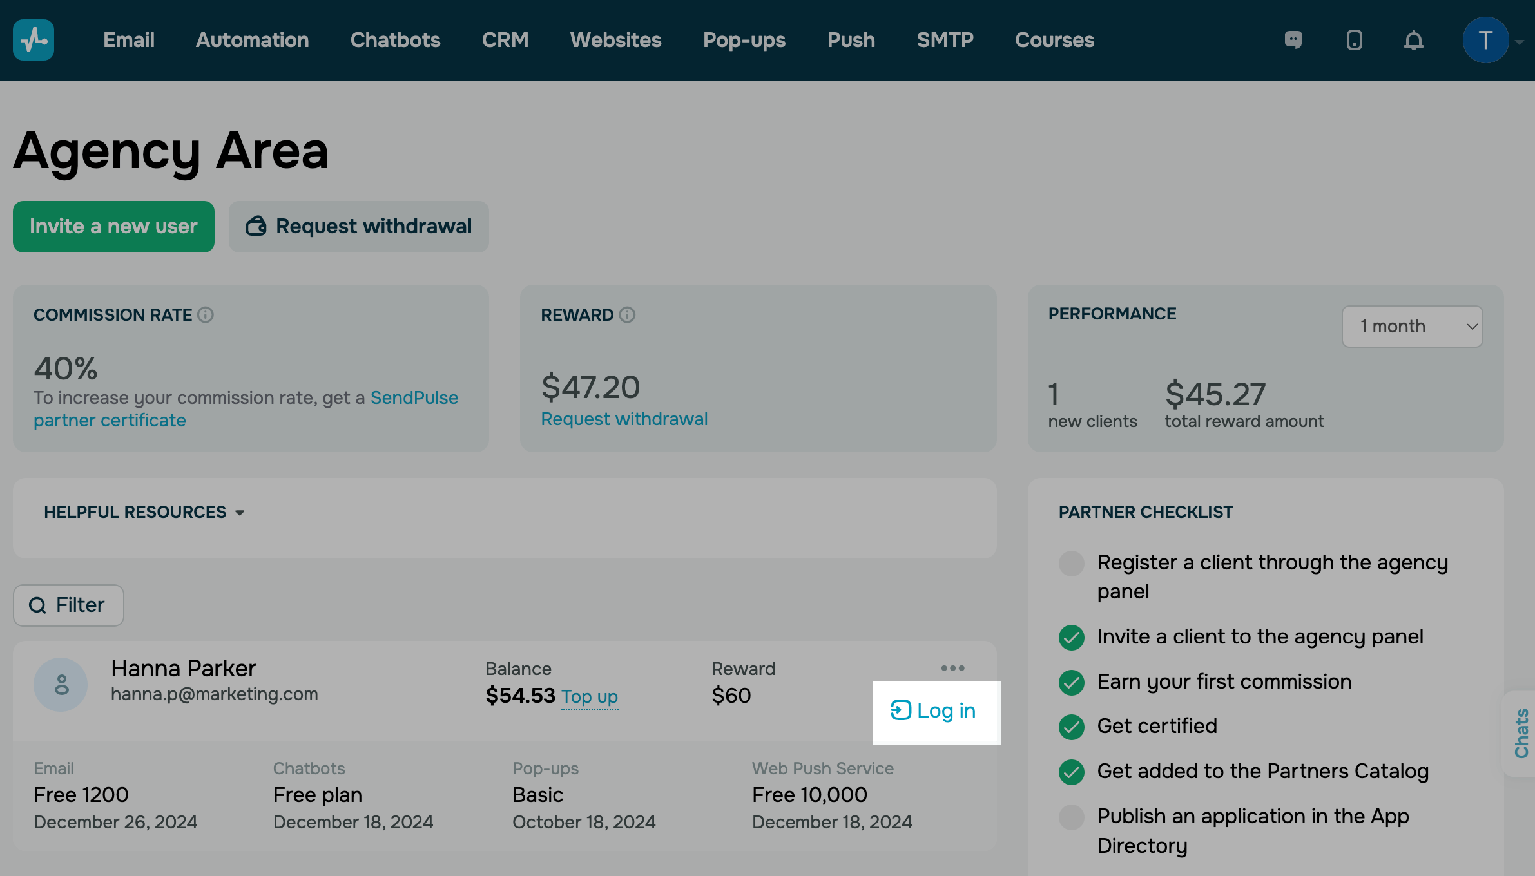This screenshot has height=876, width=1535.
Task: Click the Hanna Parker name
Action: pyautogui.click(x=184, y=669)
